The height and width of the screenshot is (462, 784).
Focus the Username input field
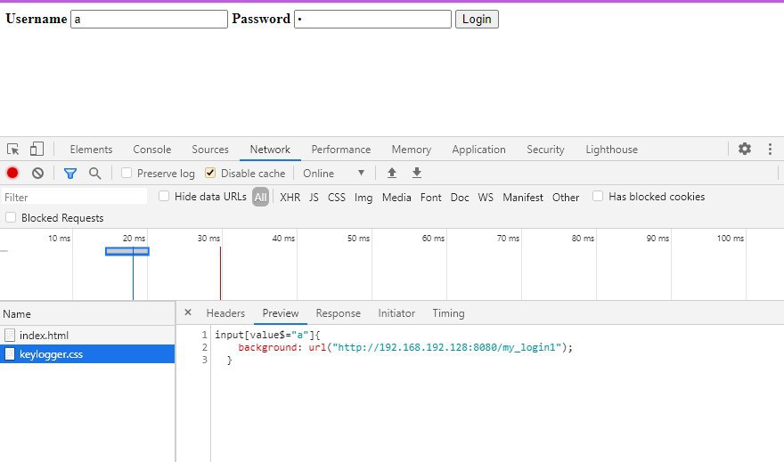point(149,19)
